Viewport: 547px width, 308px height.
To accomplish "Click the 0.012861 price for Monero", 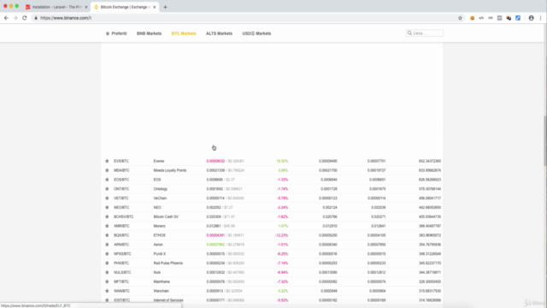I will (x=213, y=226).
